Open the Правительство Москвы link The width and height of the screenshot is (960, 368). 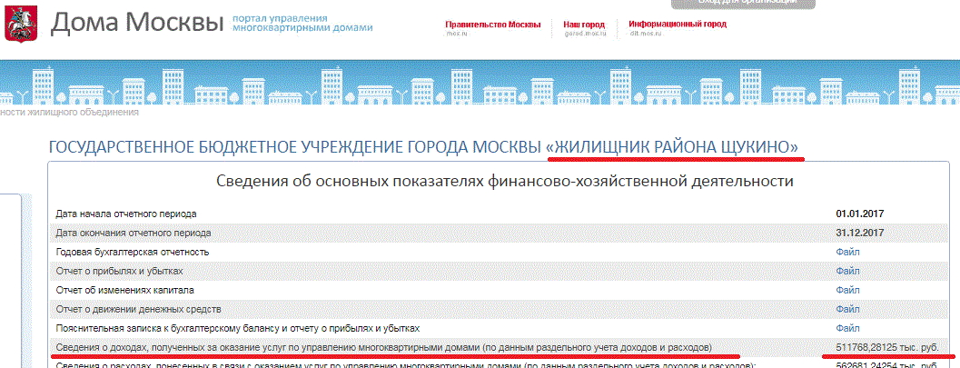(493, 25)
